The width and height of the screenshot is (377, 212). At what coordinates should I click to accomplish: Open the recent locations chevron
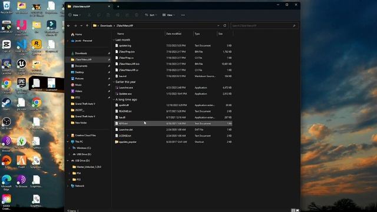[x=81, y=25]
